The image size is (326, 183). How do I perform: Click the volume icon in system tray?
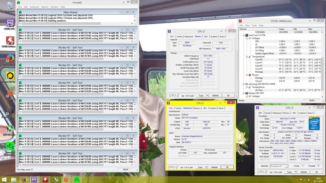[x=309, y=180]
